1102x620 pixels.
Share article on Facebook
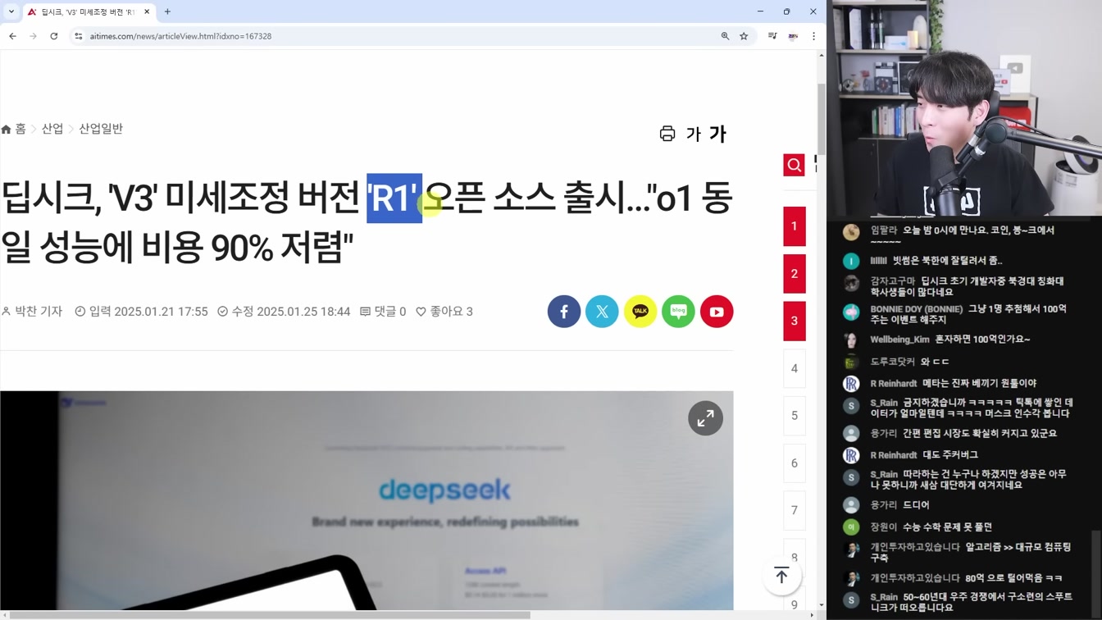564,312
